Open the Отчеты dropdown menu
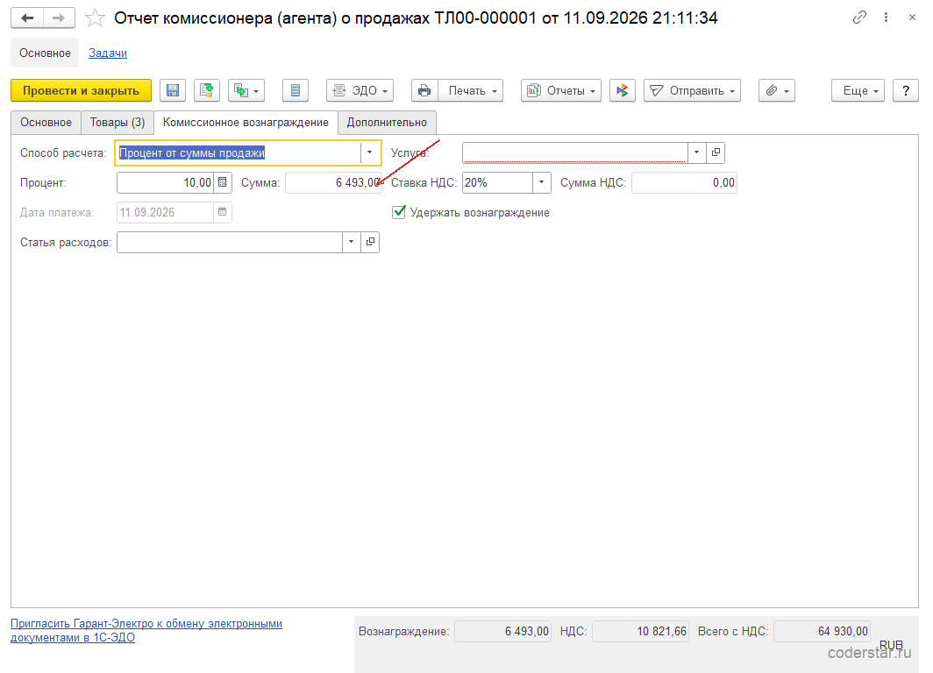The width and height of the screenshot is (933, 673). [x=561, y=90]
